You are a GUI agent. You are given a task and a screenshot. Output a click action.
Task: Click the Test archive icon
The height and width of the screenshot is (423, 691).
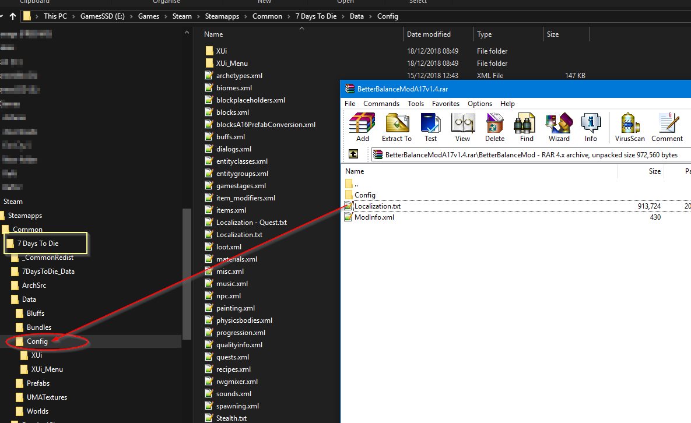[430, 128]
